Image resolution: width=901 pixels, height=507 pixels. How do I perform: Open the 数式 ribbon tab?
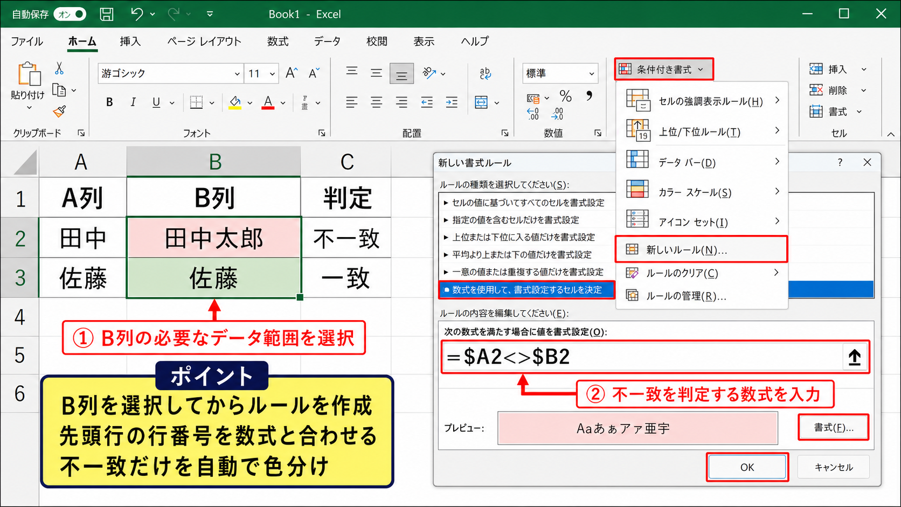[278, 41]
